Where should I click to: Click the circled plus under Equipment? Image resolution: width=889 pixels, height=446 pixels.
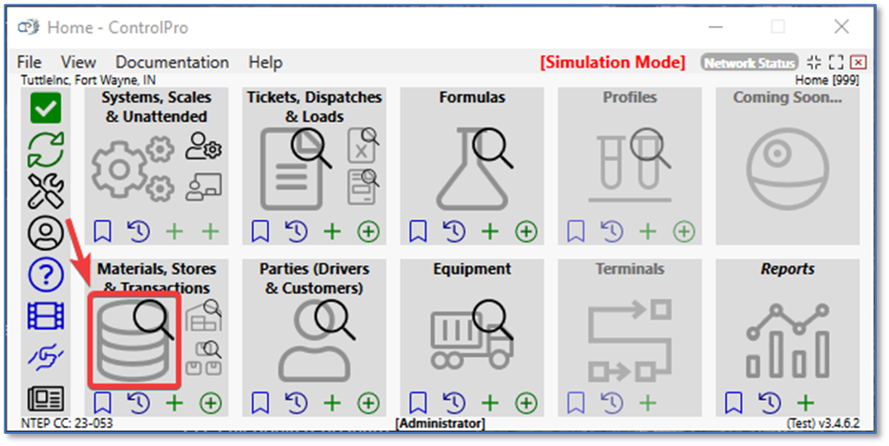click(x=526, y=403)
